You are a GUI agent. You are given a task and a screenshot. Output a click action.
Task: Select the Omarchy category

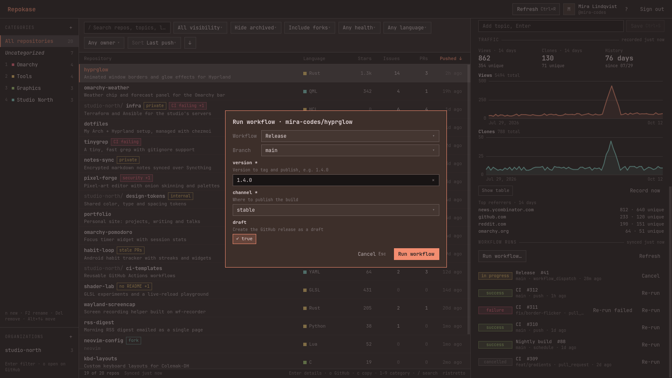tap(39, 65)
